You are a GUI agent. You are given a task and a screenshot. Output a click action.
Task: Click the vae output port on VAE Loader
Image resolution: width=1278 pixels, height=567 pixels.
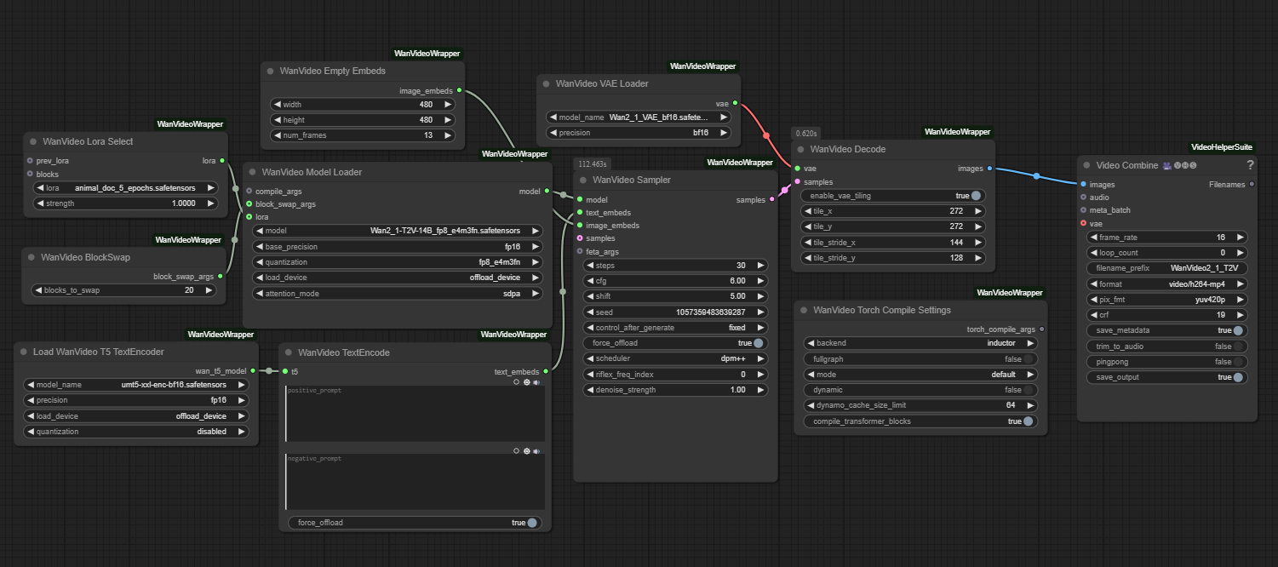[x=735, y=103]
